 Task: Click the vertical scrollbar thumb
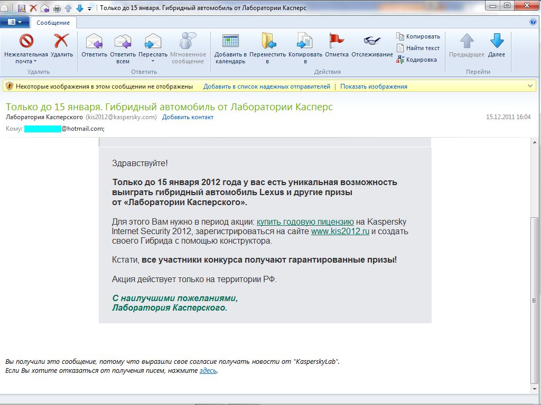tap(534, 300)
